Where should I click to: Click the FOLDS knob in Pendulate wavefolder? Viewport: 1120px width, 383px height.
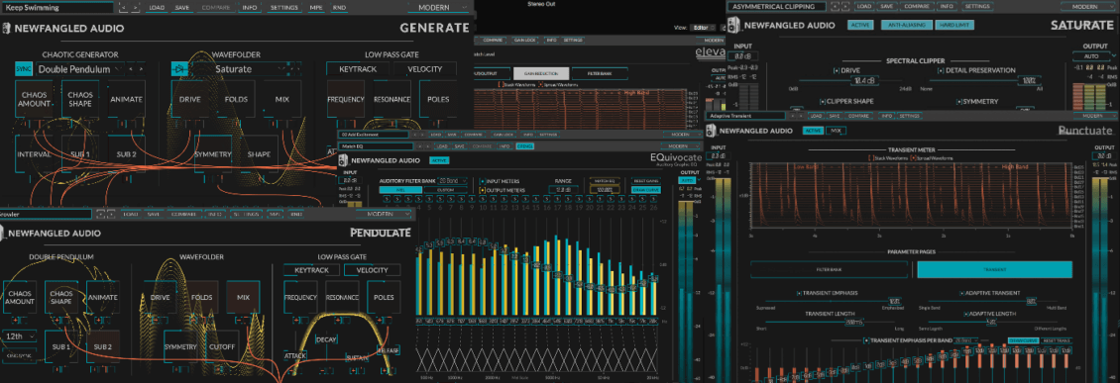(x=201, y=297)
